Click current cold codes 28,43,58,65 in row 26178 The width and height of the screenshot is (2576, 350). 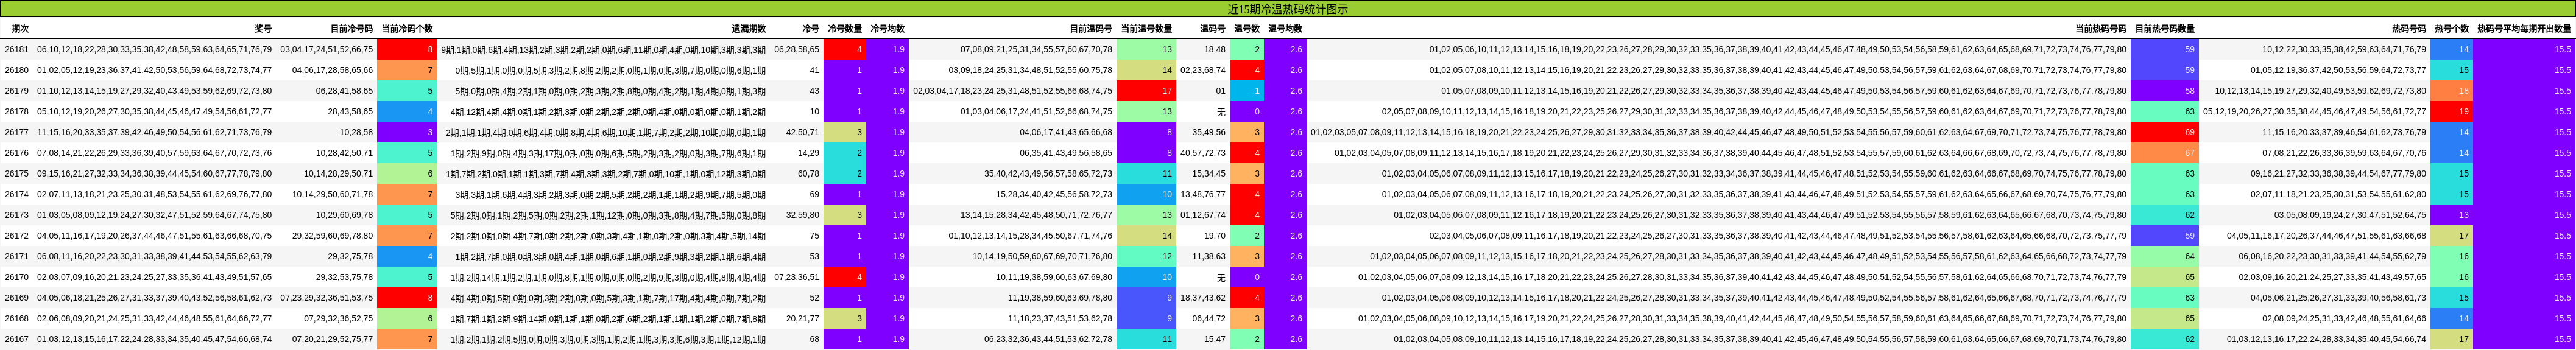pyautogui.click(x=350, y=112)
